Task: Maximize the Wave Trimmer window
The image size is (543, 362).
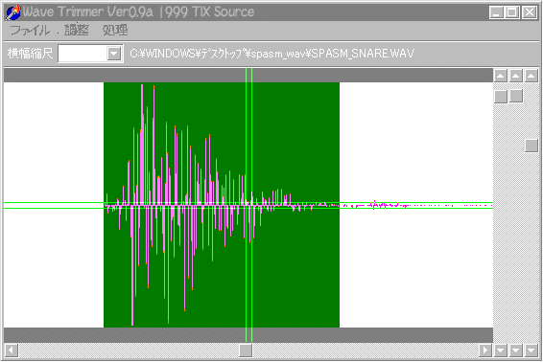Action: pos(512,12)
